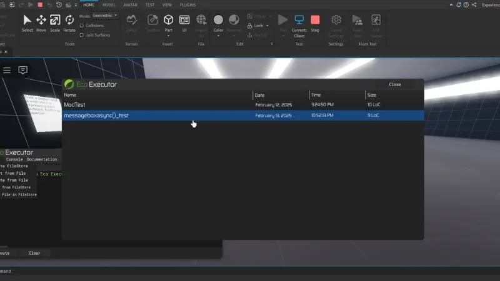Viewport: 500px width, 281px height.
Task: Switch to the TEST ribbon tab
Action: click(149, 5)
